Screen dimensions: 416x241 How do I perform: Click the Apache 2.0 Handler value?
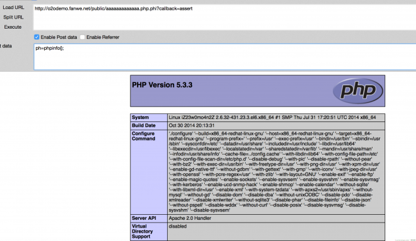tap(190, 218)
